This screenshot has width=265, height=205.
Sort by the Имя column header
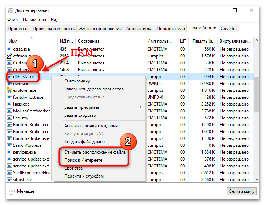point(32,41)
